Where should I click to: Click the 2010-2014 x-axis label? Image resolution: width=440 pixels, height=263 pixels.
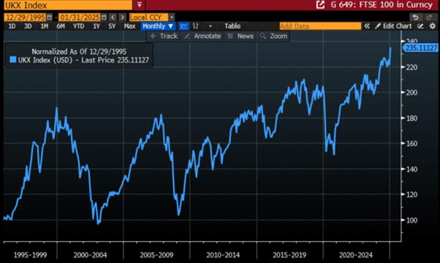(x=223, y=255)
